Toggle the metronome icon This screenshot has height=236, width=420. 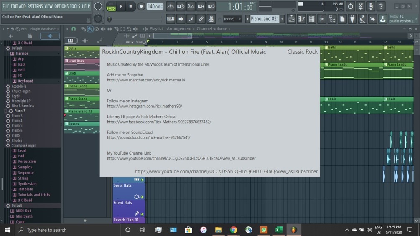171,6
